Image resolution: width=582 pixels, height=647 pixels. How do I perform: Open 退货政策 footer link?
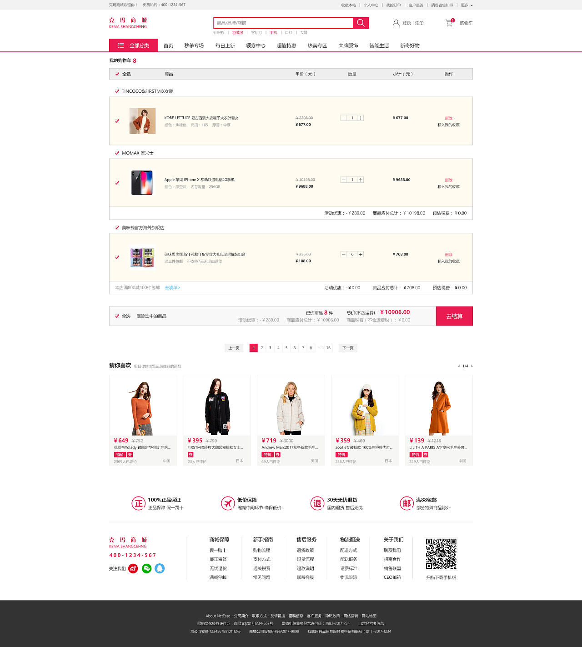click(x=305, y=550)
